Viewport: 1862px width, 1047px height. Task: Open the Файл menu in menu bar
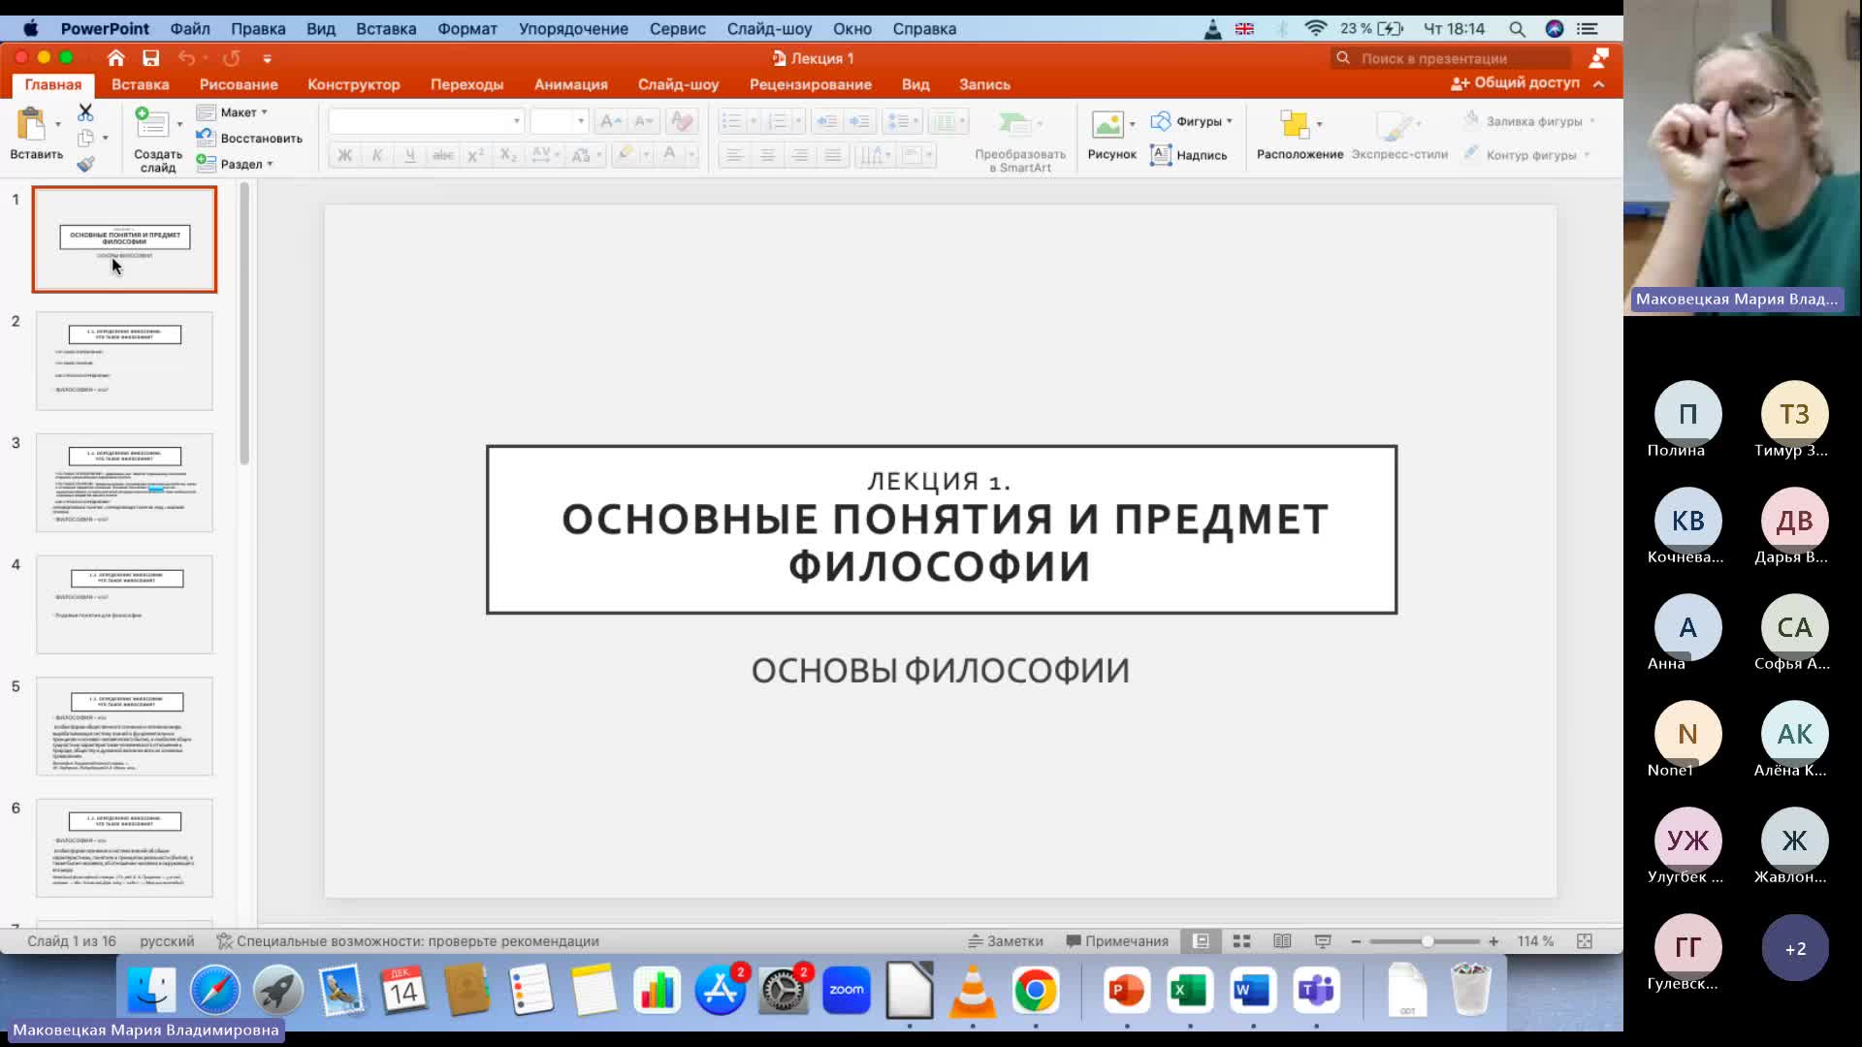[190, 29]
